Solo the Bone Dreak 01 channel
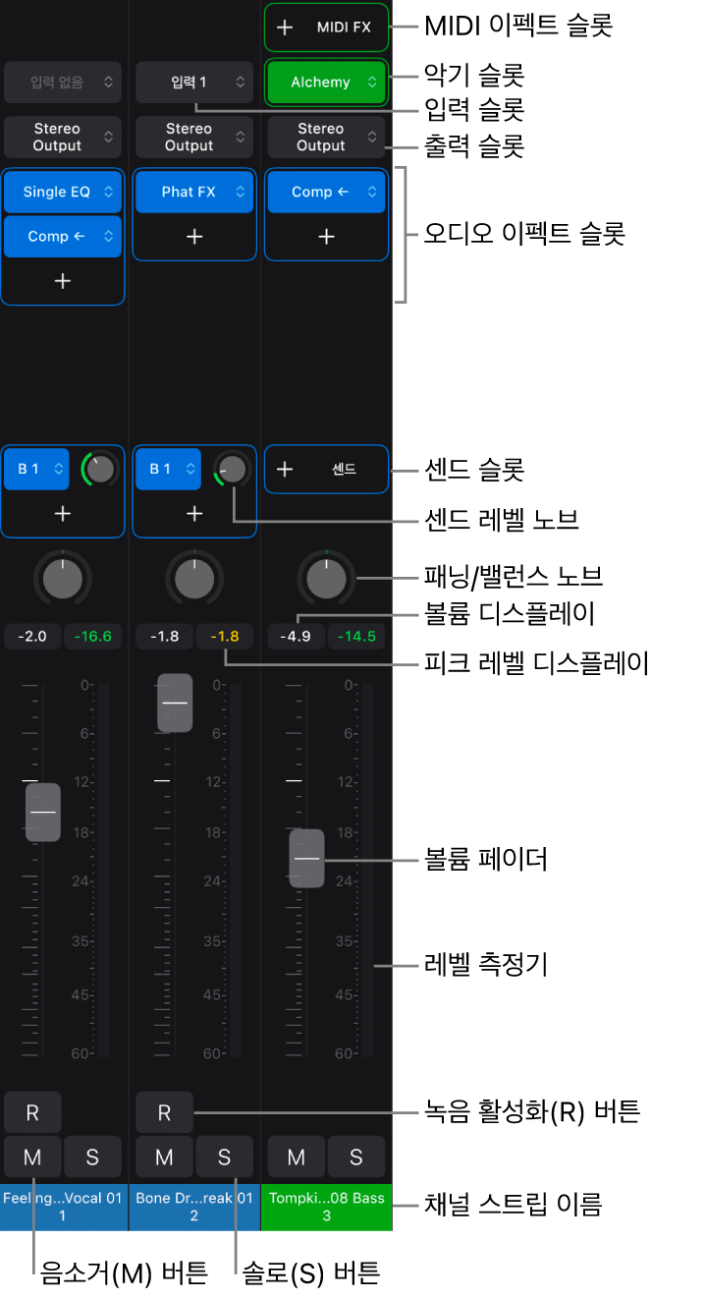This screenshot has width=705, height=1299. [224, 1157]
